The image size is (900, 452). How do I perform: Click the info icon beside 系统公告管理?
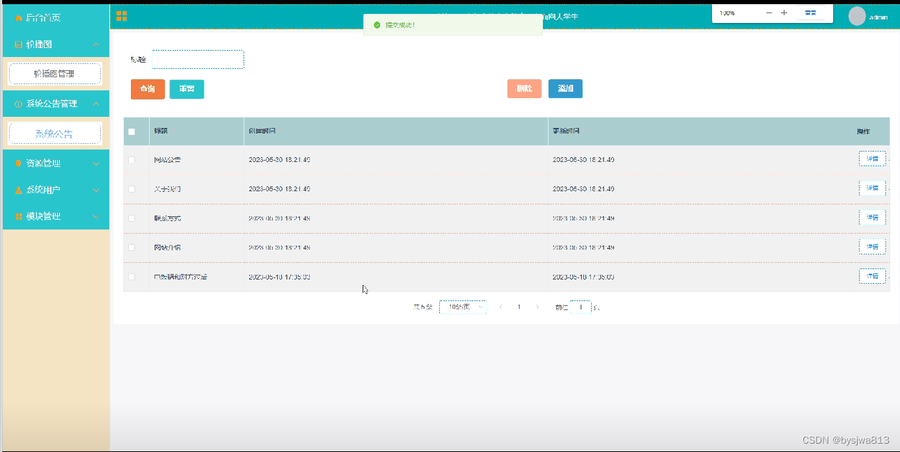click(x=18, y=104)
